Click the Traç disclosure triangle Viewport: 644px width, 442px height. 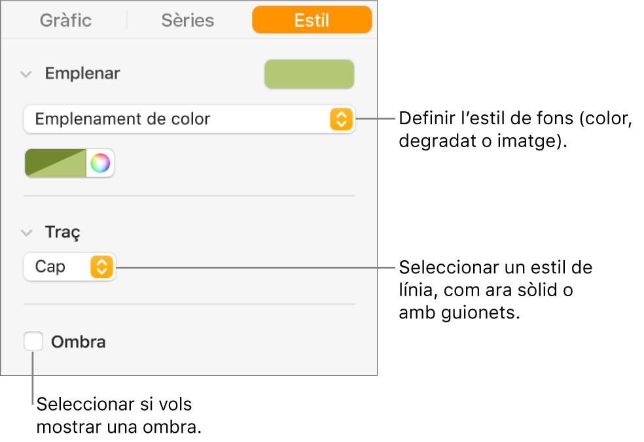pos(26,233)
